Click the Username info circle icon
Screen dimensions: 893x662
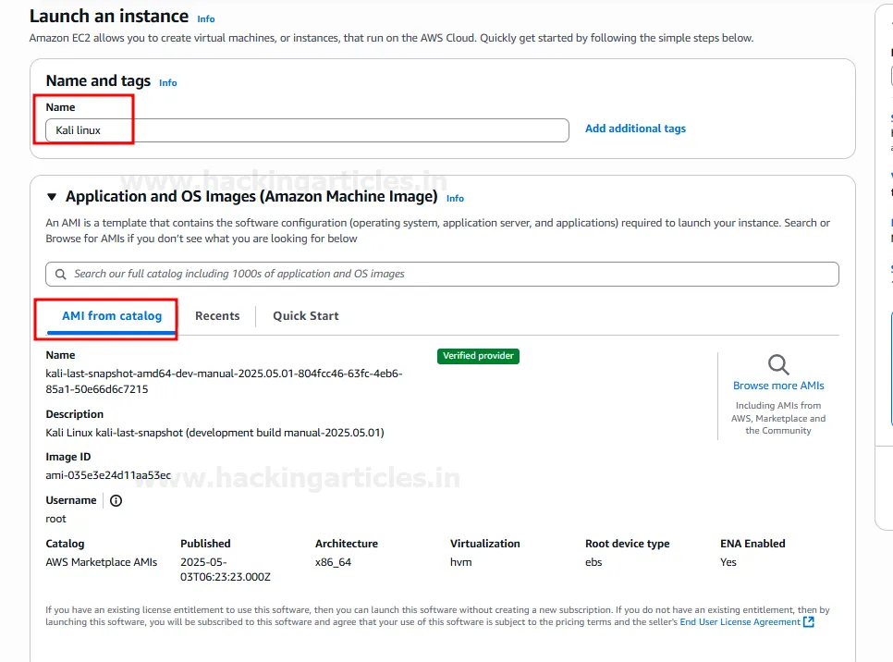[x=116, y=500]
